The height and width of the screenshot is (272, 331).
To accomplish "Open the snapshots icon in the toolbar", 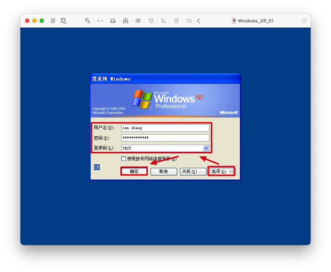I will point(63,21).
